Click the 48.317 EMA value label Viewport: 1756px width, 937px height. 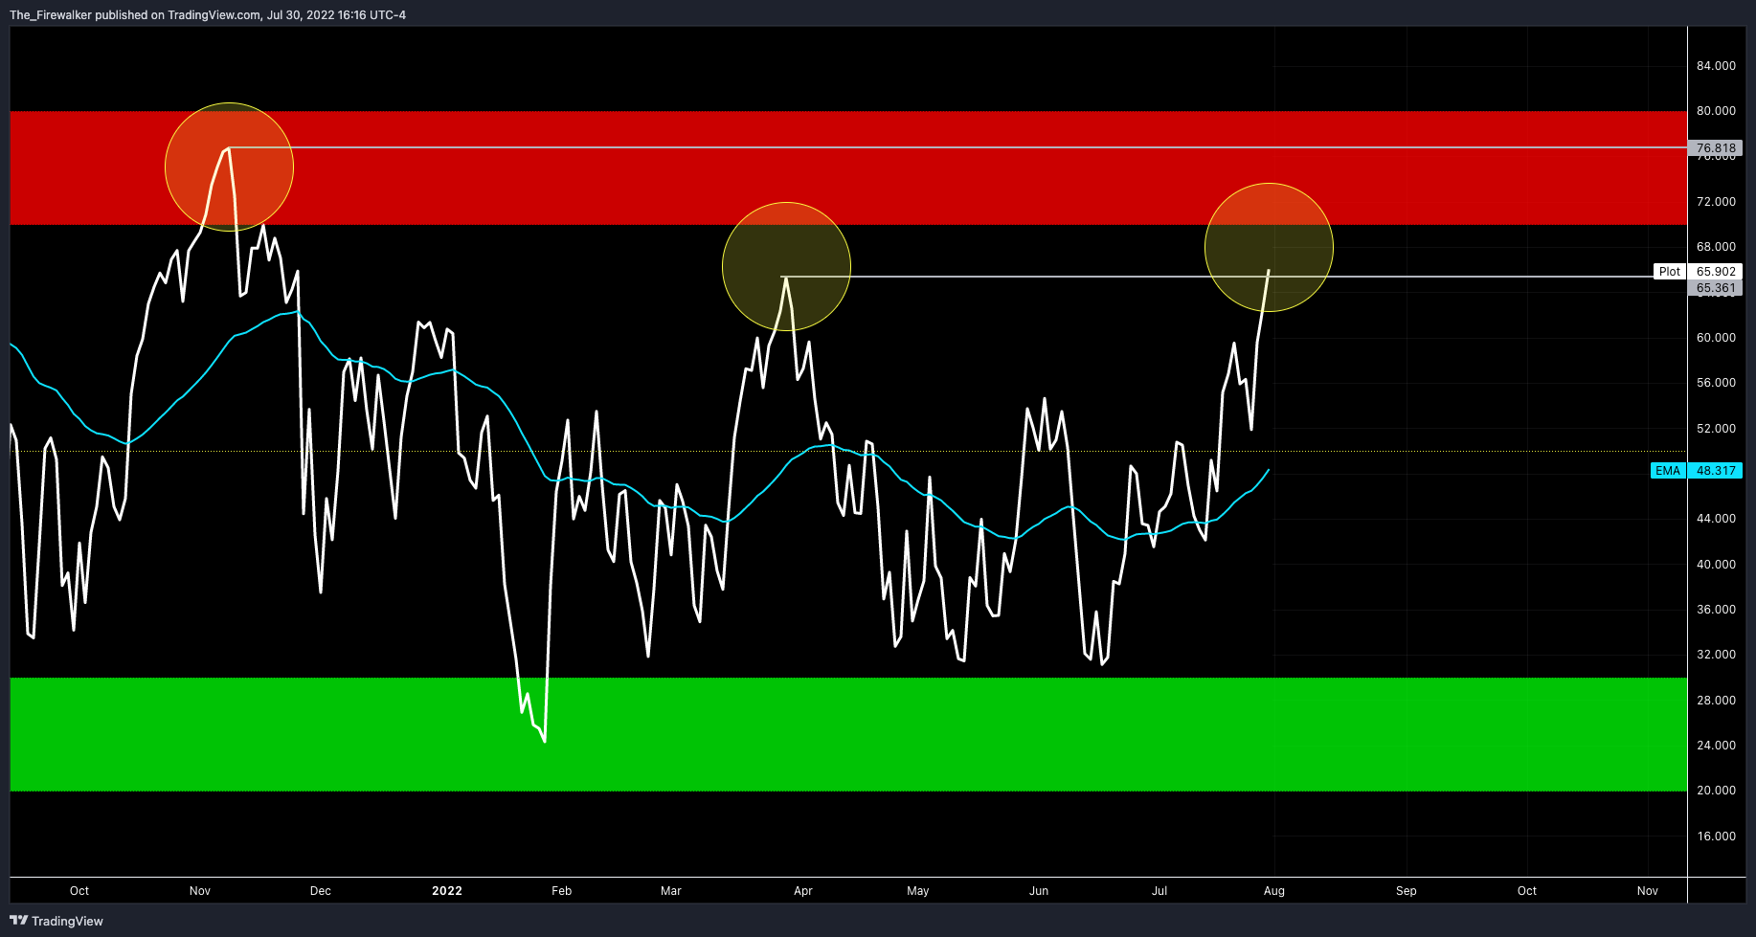pyautogui.click(x=1716, y=471)
